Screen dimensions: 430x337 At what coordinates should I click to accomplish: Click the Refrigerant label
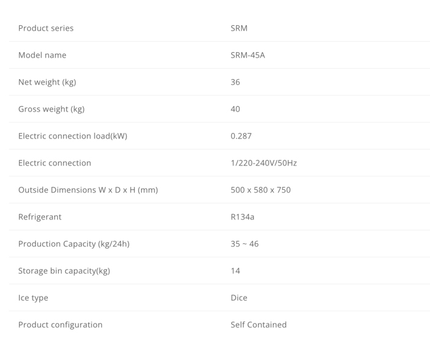click(40, 217)
